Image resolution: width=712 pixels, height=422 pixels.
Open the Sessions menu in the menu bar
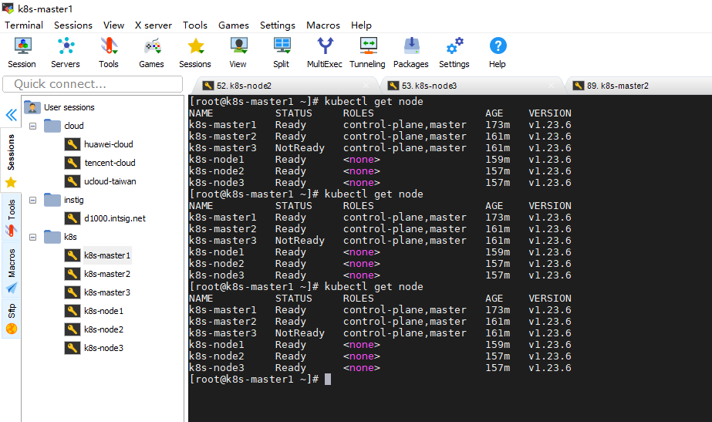tap(73, 25)
